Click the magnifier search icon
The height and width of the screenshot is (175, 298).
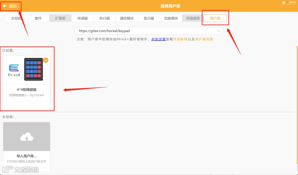[x=219, y=31]
